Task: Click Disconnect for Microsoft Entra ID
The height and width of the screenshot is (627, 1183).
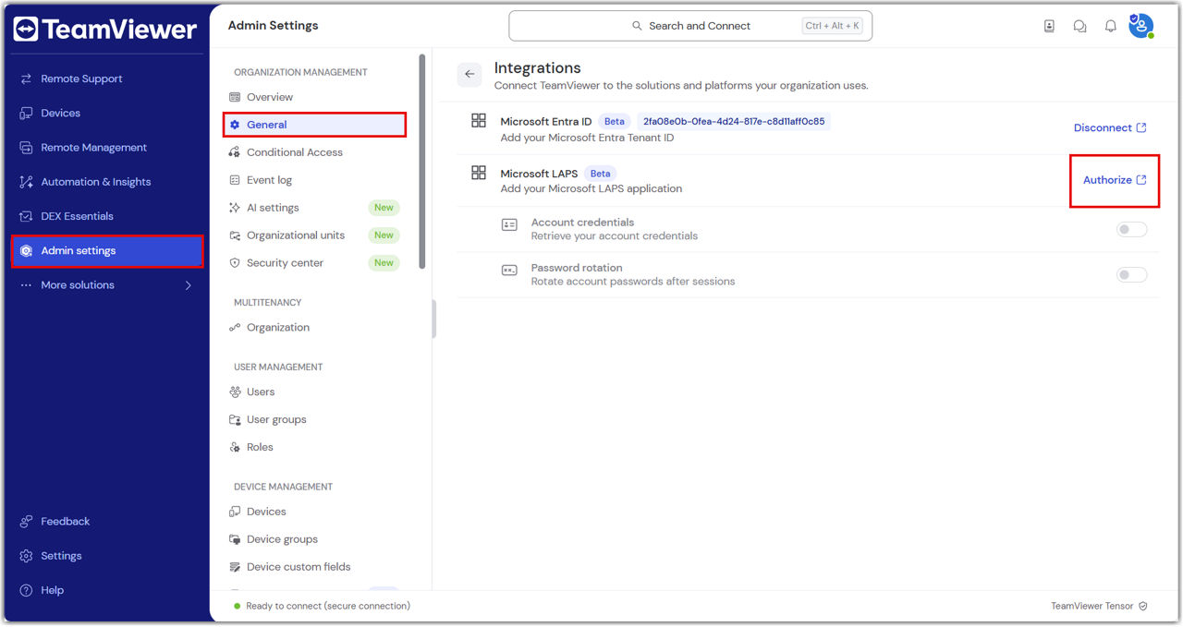Action: pyautogui.click(x=1109, y=128)
